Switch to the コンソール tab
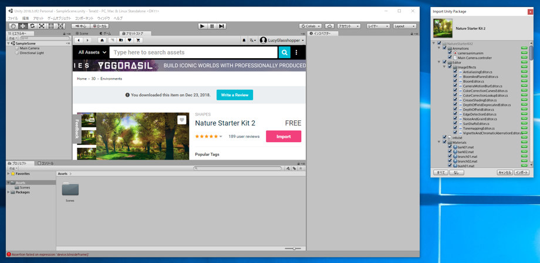Viewport: 540px width, 263px height. 45,163
